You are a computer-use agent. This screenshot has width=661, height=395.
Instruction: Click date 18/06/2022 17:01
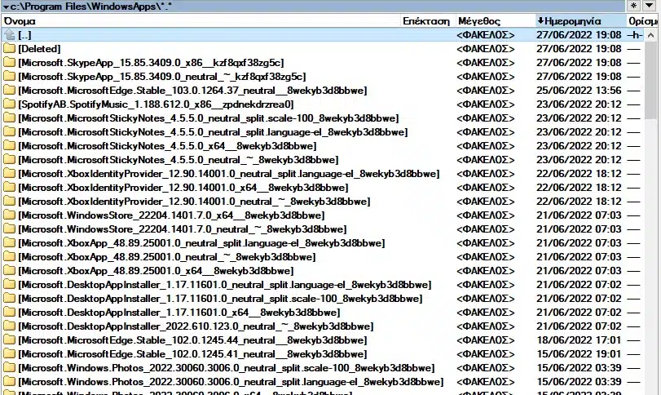click(x=579, y=340)
